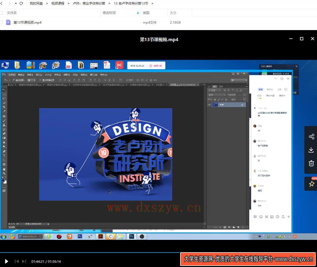Viewport: 317px width, 267px height.
Task: Open Illustrator from the Windows taskbar
Action: 101,236
